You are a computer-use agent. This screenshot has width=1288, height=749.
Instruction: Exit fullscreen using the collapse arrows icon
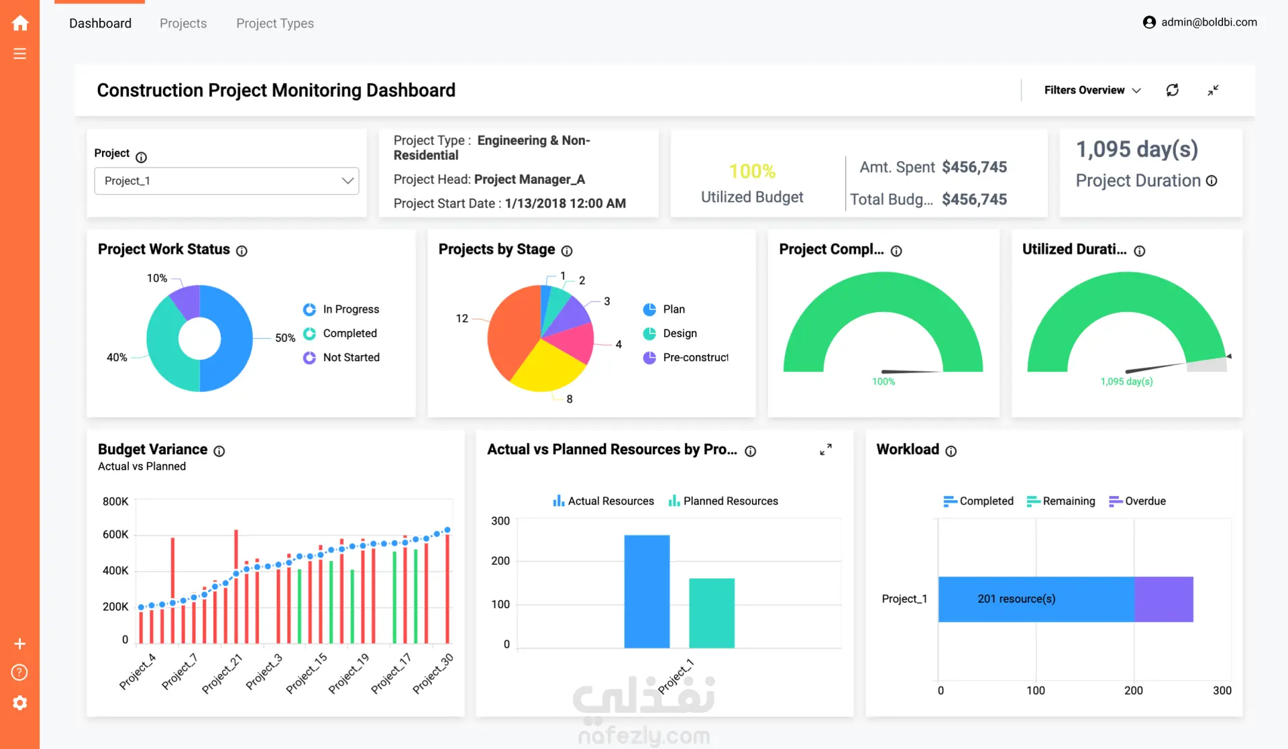click(1213, 90)
